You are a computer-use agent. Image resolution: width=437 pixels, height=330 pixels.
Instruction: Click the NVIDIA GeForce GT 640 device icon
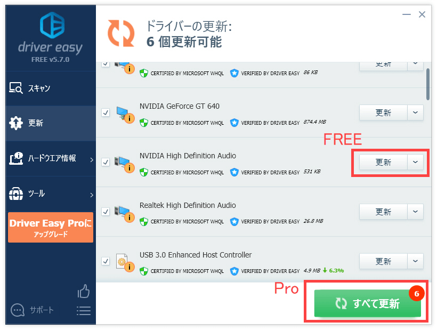(x=125, y=115)
